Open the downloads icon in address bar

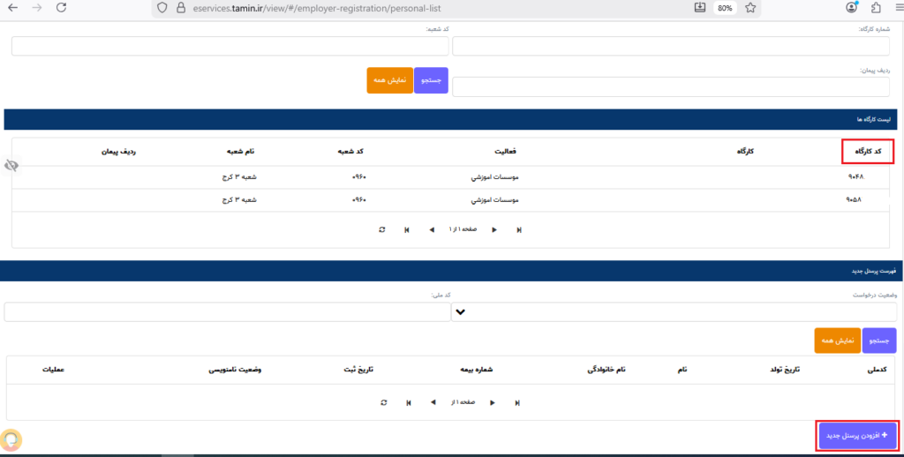click(x=700, y=7)
